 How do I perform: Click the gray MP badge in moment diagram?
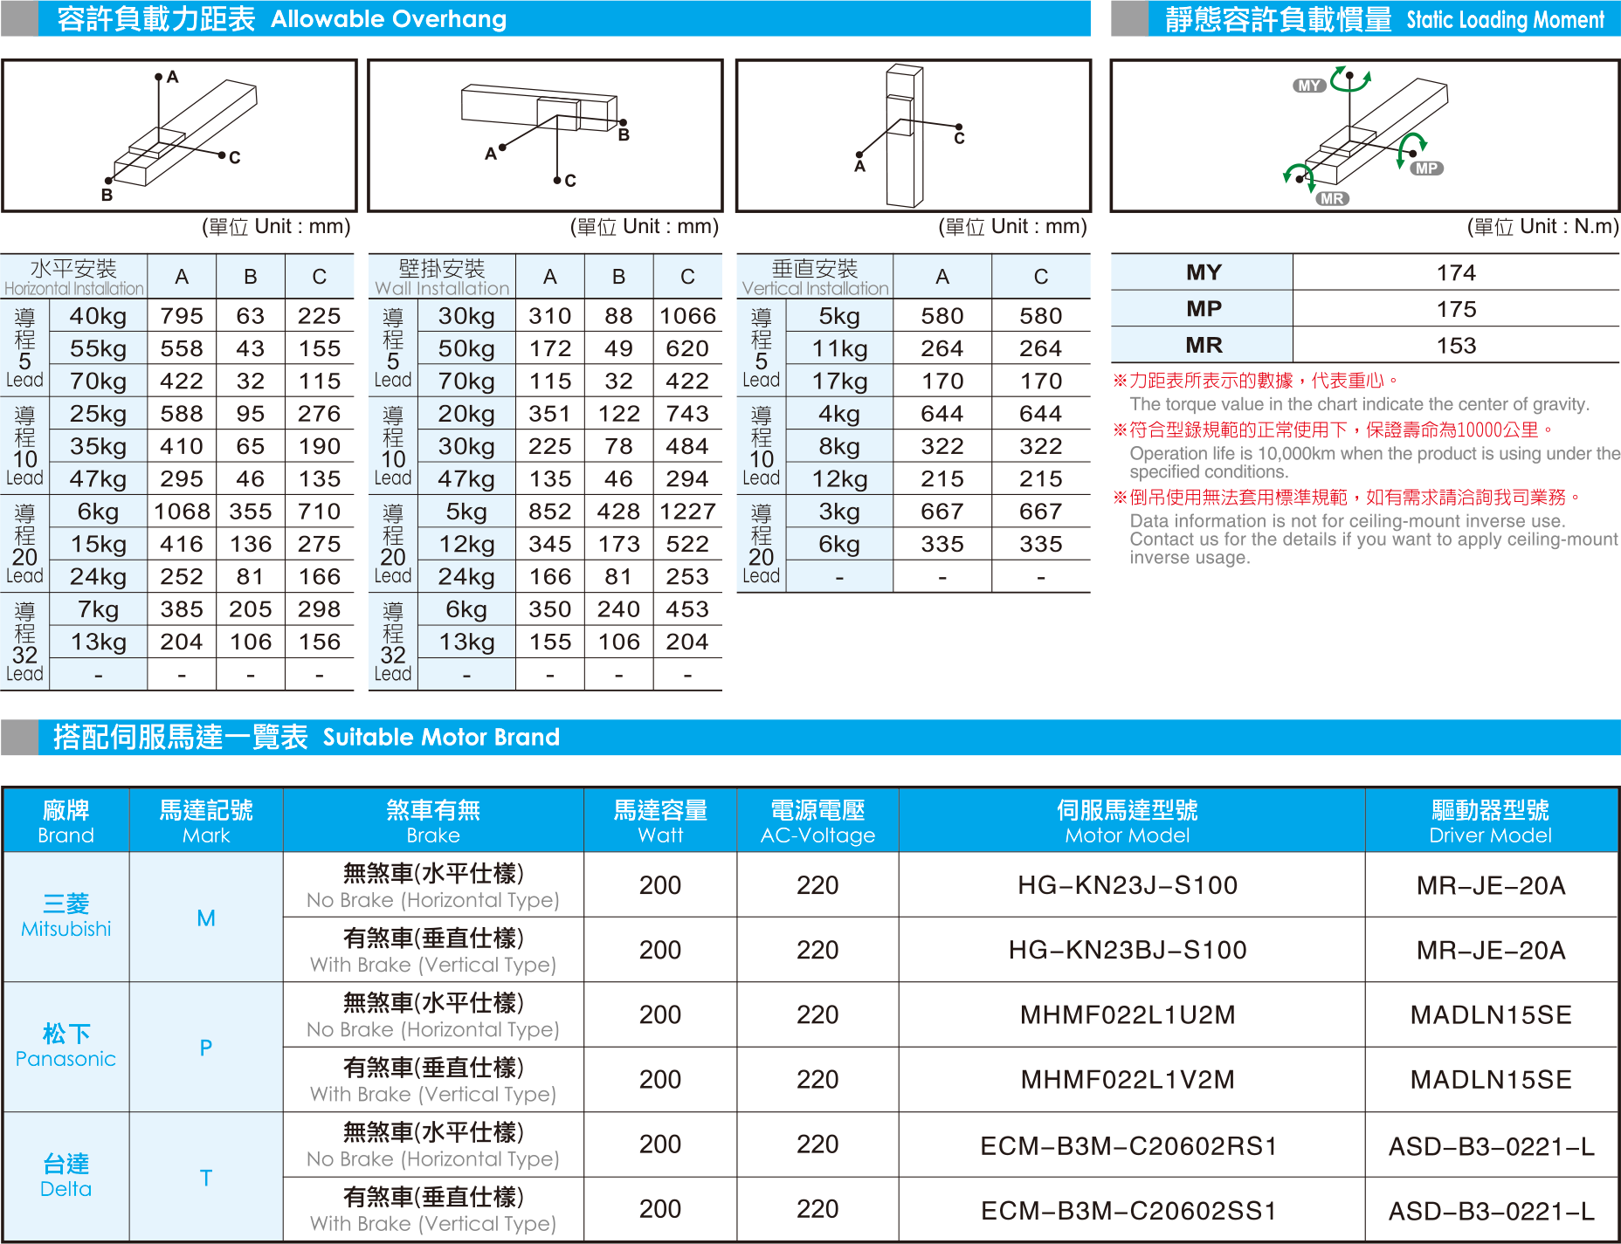coord(1426,168)
